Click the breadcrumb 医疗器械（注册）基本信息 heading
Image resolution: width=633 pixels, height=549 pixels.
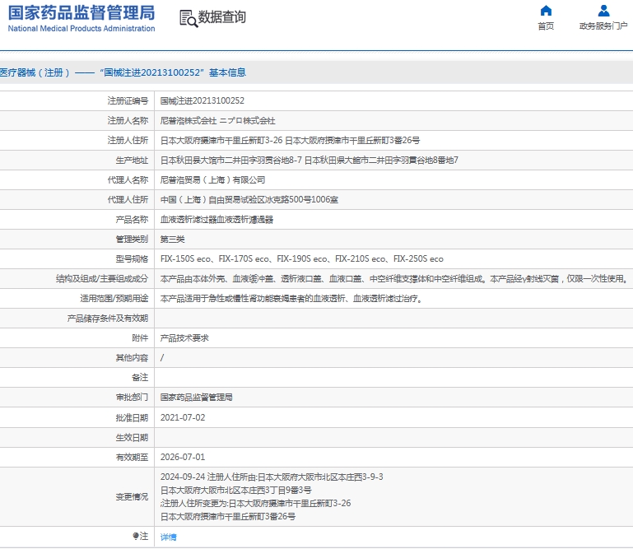[123, 72]
